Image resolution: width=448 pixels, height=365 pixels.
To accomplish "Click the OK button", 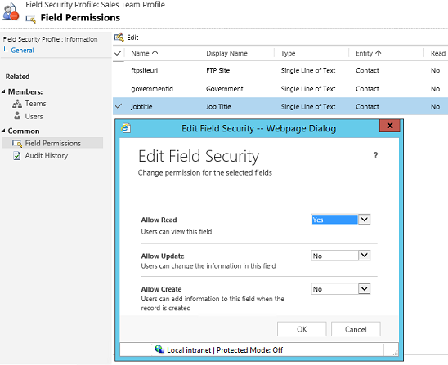I will (302, 329).
